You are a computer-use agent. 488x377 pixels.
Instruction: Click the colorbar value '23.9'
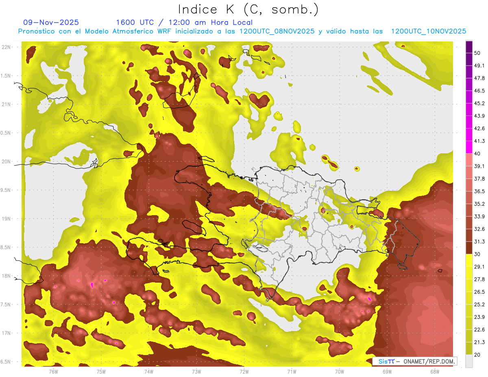(x=479, y=317)
